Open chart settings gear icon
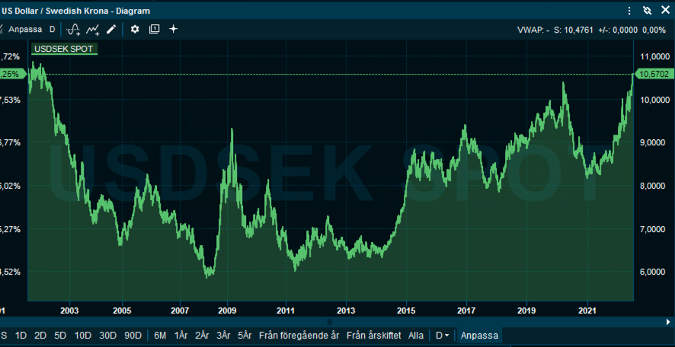Viewport: 675px width, 347px height. (x=135, y=29)
